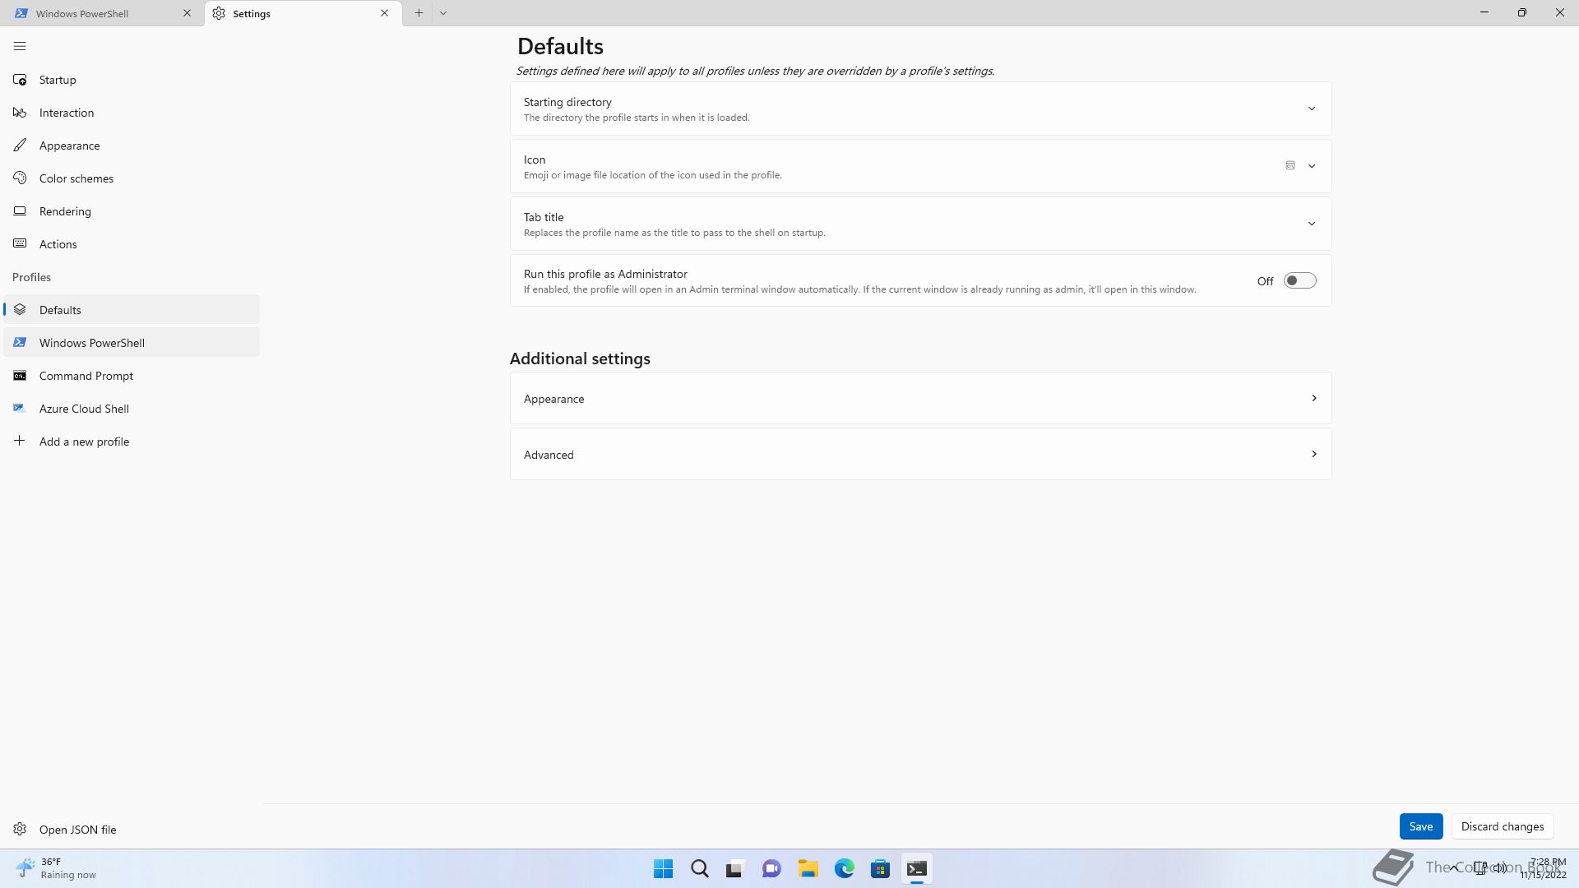This screenshot has width=1579, height=888.
Task: Click the Command Prompt profile icon
Action: coord(20,376)
